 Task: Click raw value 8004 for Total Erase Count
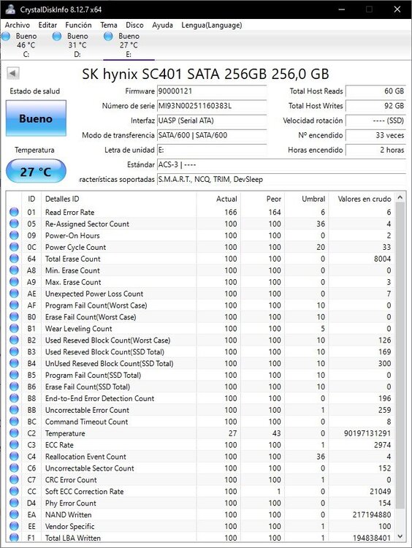coord(382,259)
